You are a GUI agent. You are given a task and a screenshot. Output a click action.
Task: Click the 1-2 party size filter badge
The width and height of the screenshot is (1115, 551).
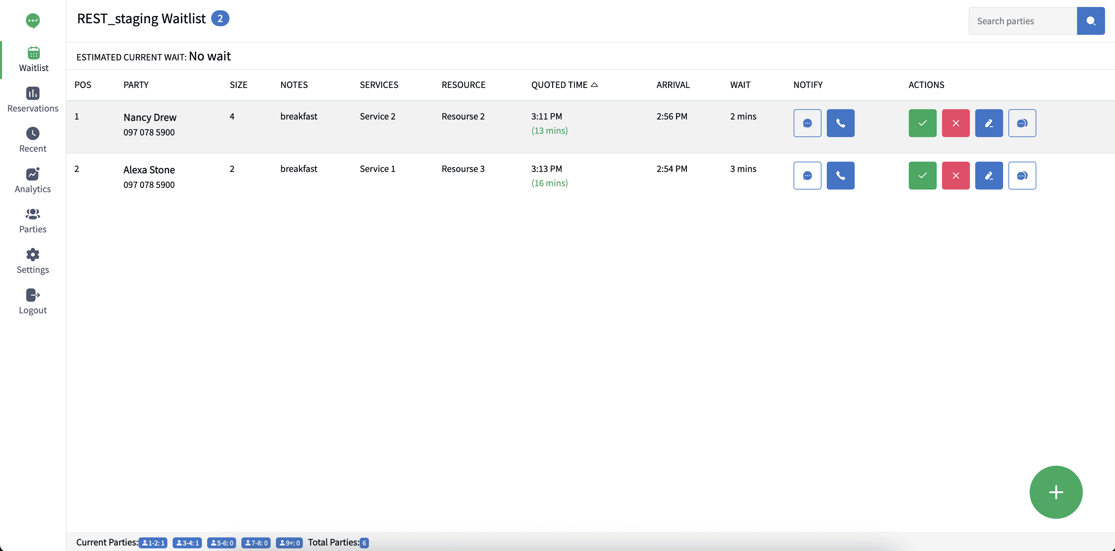click(153, 542)
